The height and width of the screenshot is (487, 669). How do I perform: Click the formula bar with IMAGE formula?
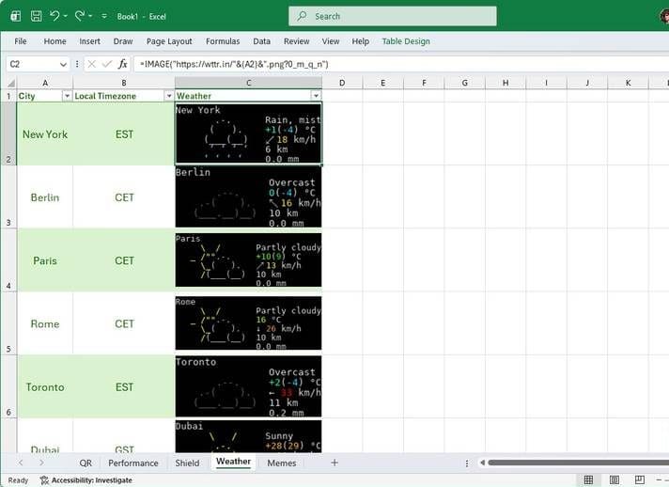(401, 65)
